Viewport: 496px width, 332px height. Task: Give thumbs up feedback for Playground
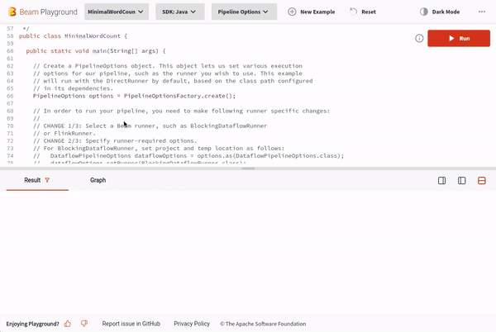(x=68, y=324)
